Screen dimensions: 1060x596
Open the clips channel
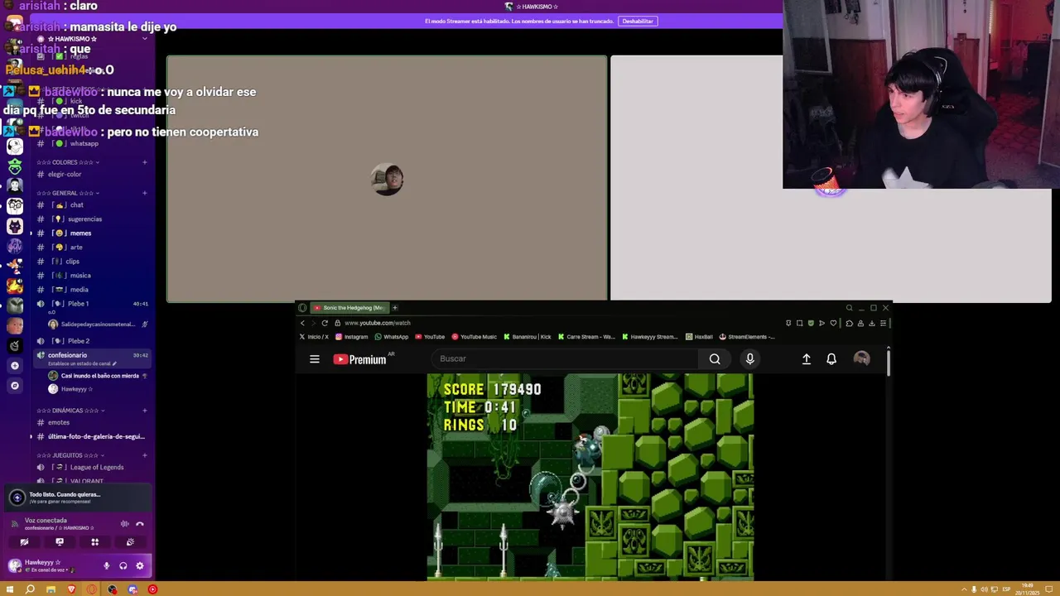(91, 262)
